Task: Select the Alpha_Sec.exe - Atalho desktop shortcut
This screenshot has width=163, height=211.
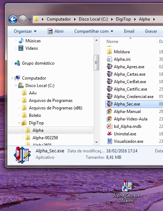Action: pos(127,191)
